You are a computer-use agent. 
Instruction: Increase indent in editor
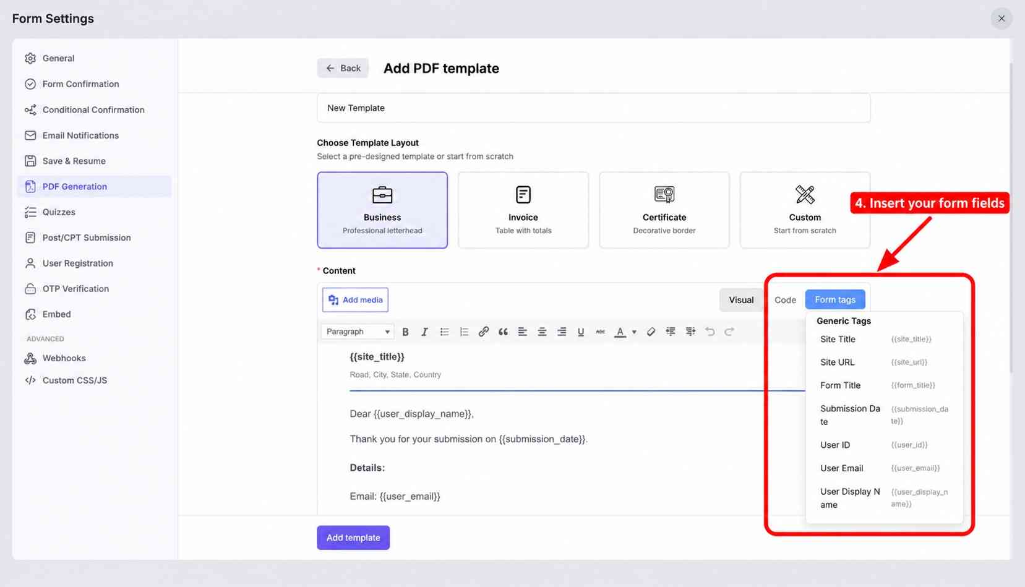pyautogui.click(x=690, y=332)
